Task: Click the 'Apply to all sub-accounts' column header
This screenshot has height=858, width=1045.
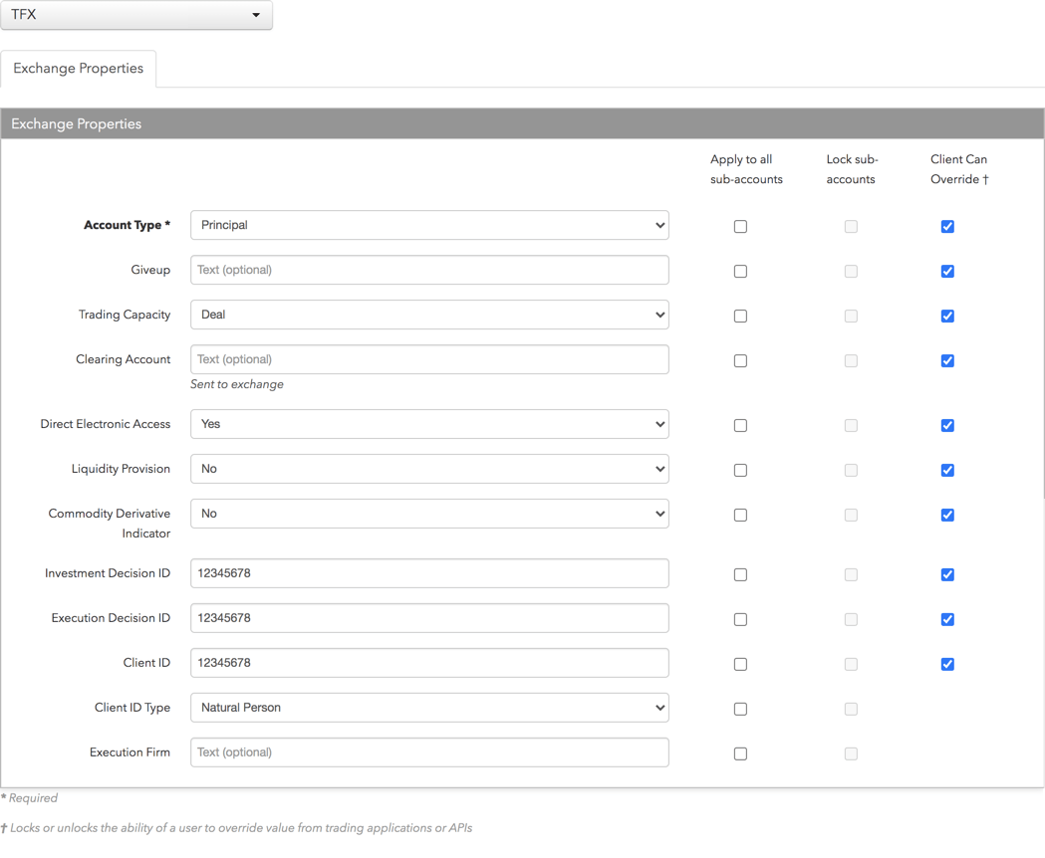Action: tap(746, 169)
